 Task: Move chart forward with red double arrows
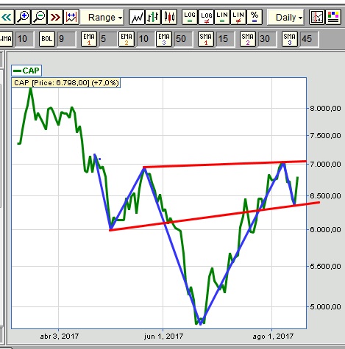55,17
